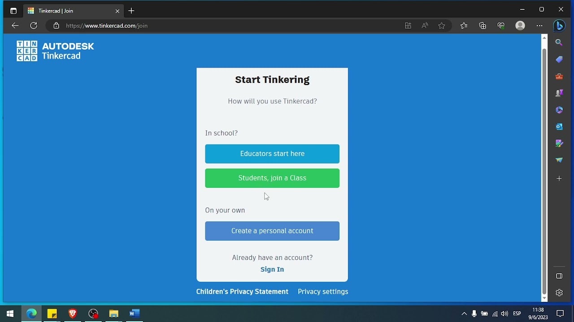Click the scrollbar down arrow

[x=544, y=298]
